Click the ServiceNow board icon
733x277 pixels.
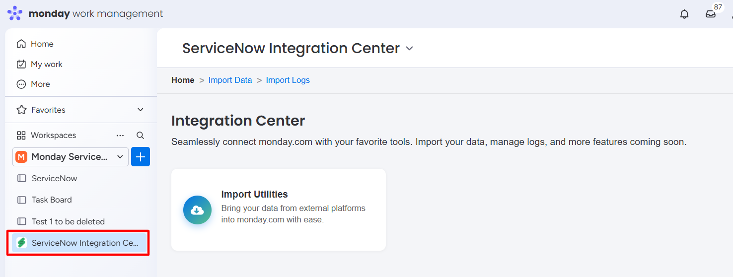coord(21,178)
